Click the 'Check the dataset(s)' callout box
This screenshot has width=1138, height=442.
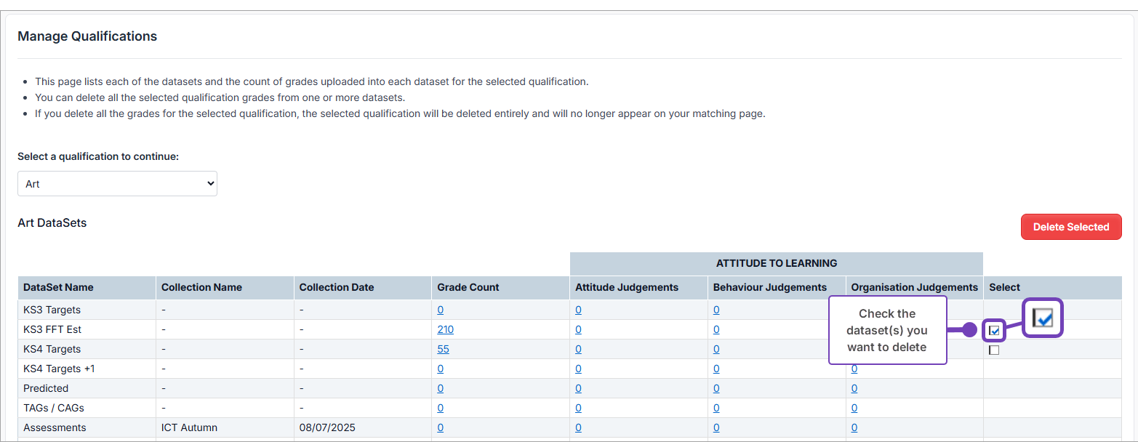(887, 330)
